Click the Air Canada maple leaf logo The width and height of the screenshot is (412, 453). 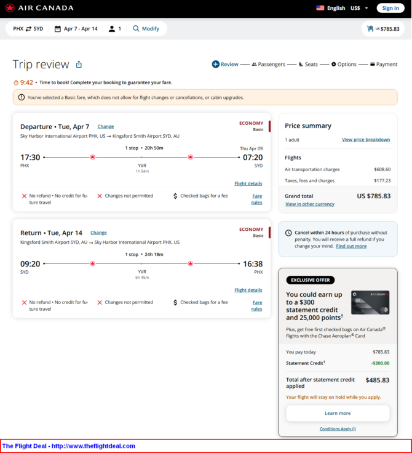[9, 8]
